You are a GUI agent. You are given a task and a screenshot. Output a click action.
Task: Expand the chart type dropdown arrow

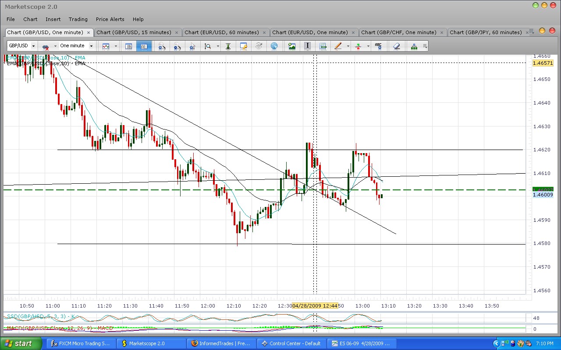[x=116, y=46]
